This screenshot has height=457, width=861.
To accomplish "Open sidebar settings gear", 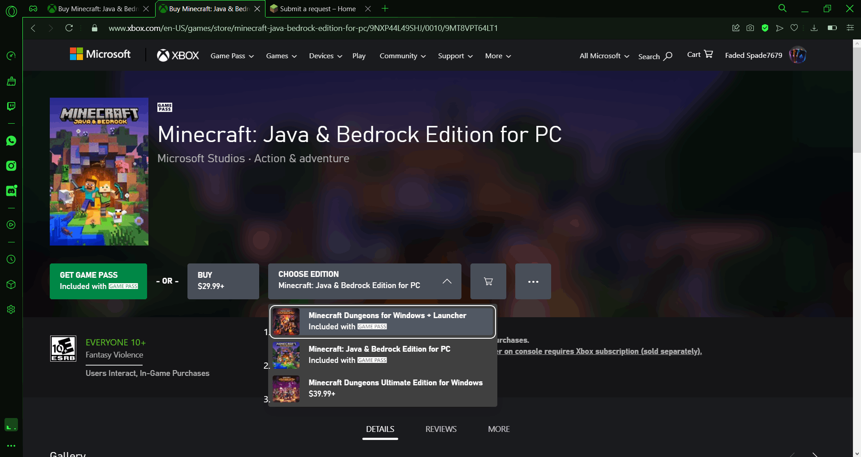I will tap(11, 310).
